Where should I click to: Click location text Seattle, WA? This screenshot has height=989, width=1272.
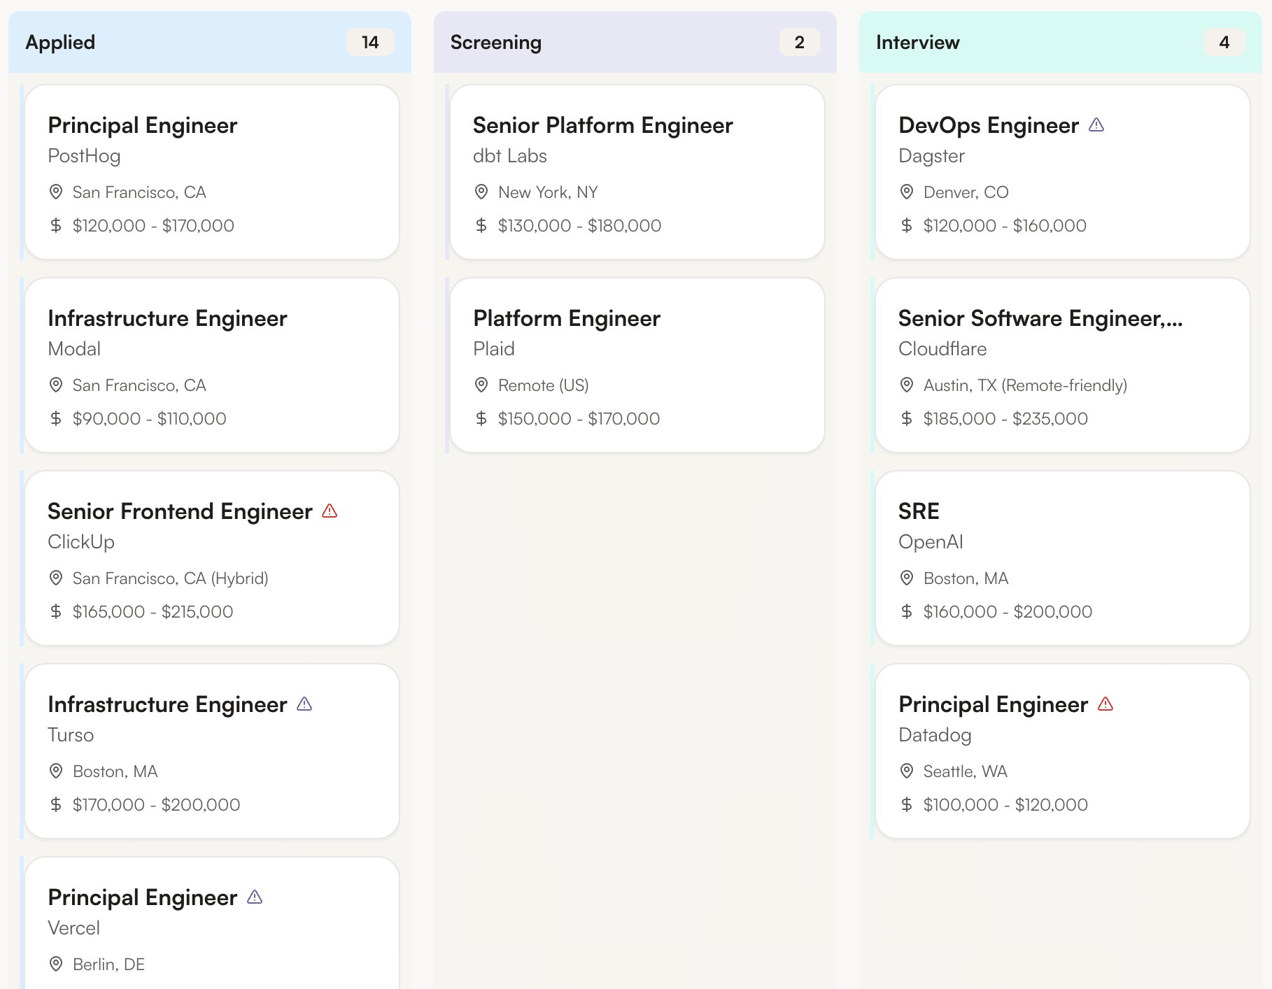point(965,771)
